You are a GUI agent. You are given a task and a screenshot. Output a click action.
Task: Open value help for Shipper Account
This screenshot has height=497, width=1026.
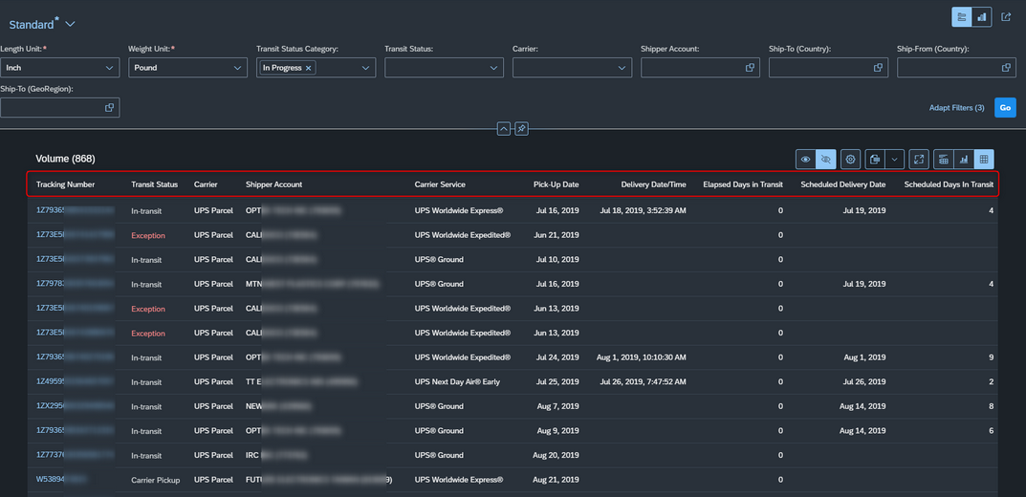(x=751, y=67)
